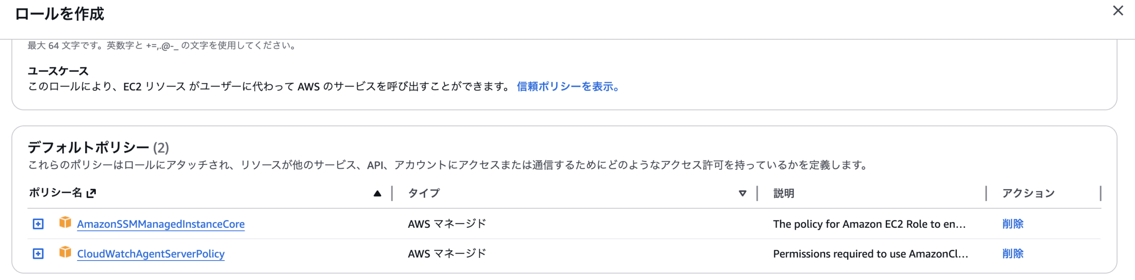Open the AmazonSSMManagedInstanceCore policy link
This screenshot has width=1135, height=280.
pyautogui.click(x=160, y=224)
